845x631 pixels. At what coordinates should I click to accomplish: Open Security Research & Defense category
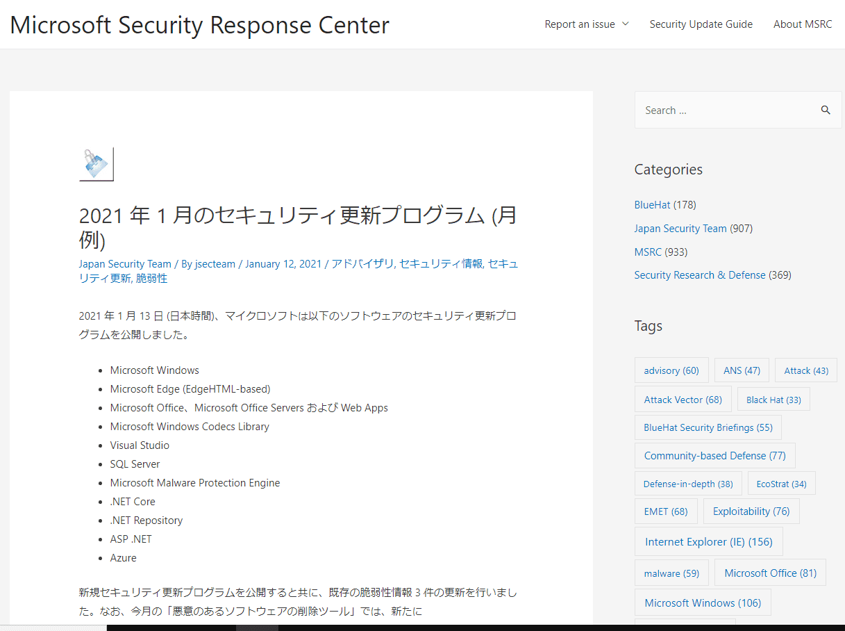coord(699,275)
